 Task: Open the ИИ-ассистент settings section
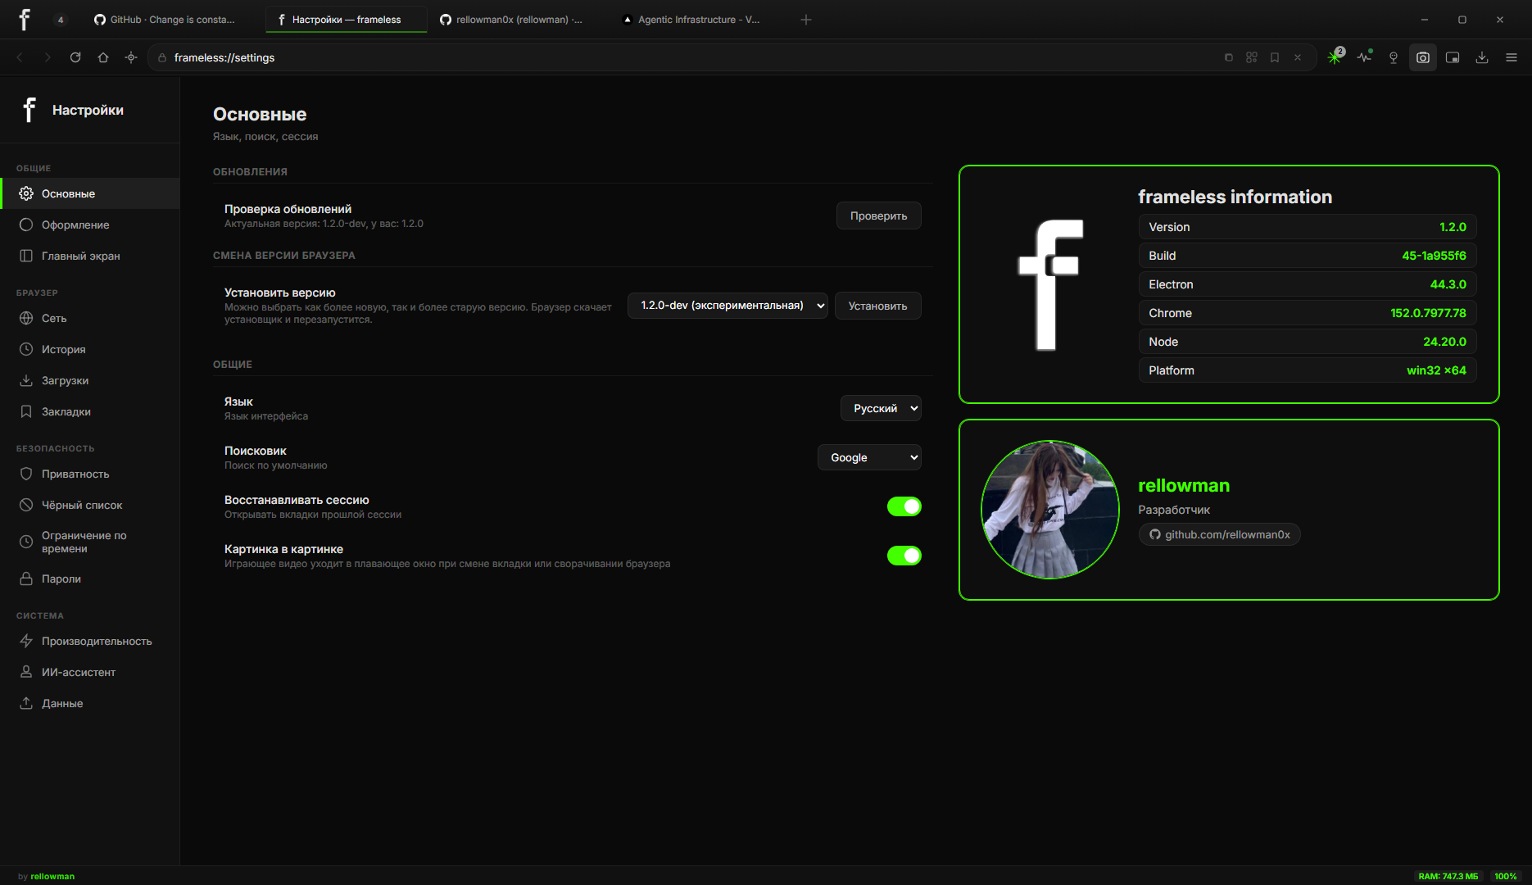(x=90, y=672)
